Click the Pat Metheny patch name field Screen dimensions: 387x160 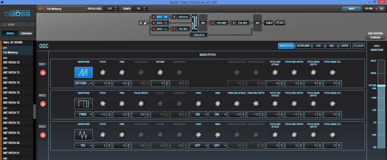pos(65,9)
